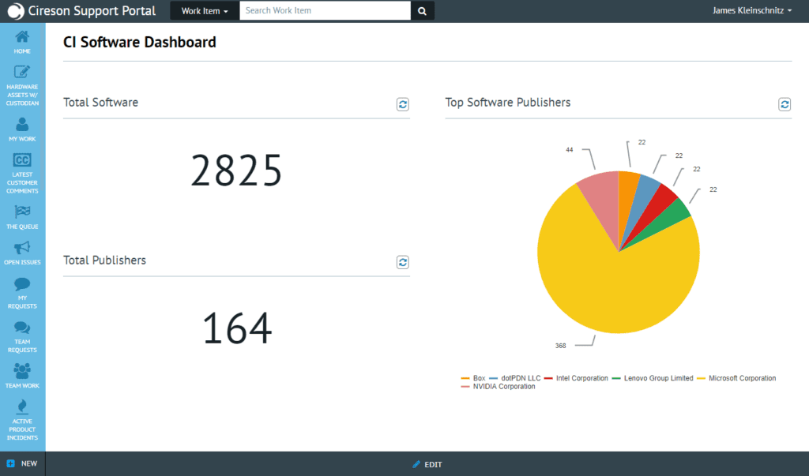Toggle Lenovo Group Limited legend entry

pos(653,378)
